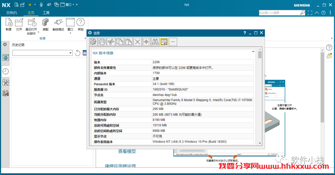Switch to the 主页 ribbon tab
The height and width of the screenshot is (175, 335).
(31, 13)
